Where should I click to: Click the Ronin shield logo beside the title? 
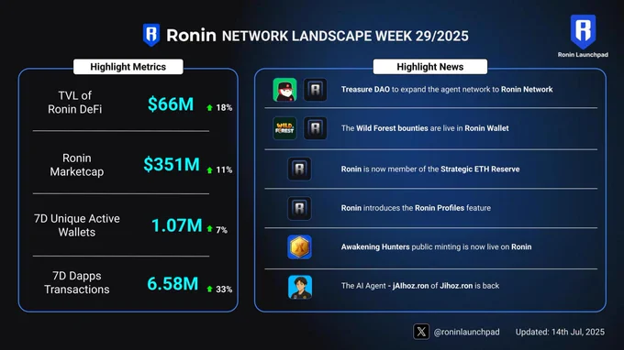(151, 35)
